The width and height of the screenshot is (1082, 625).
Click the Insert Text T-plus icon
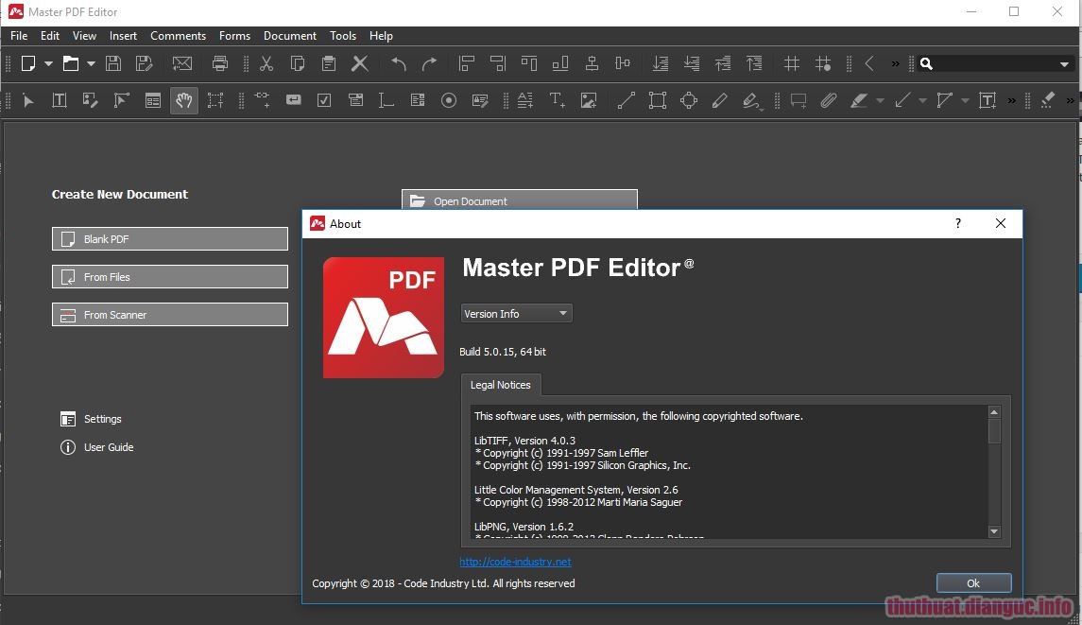(x=557, y=101)
